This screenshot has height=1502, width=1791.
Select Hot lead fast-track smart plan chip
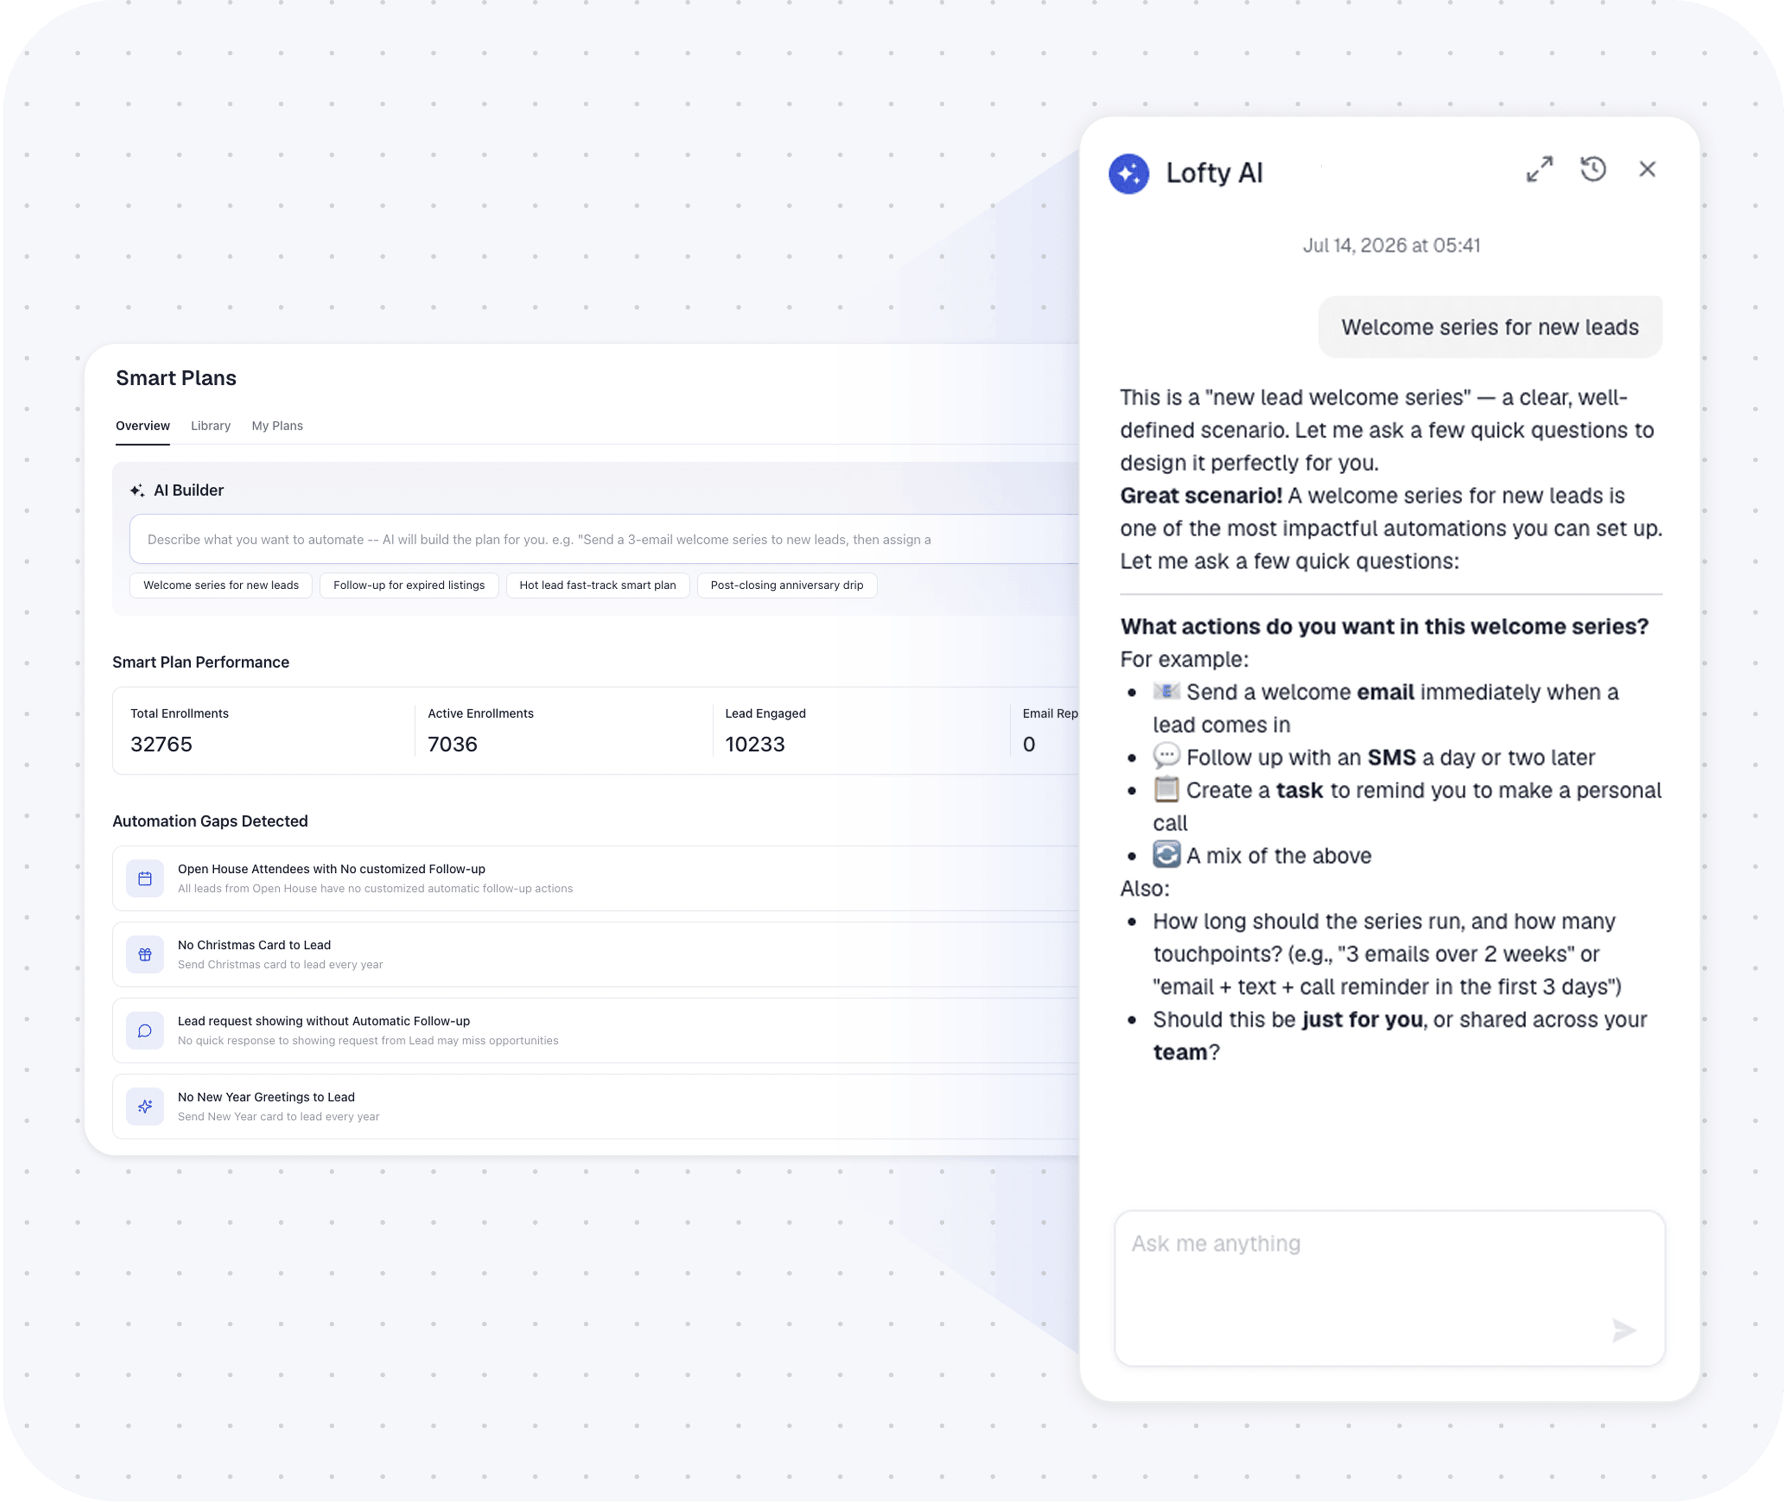click(x=597, y=585)
